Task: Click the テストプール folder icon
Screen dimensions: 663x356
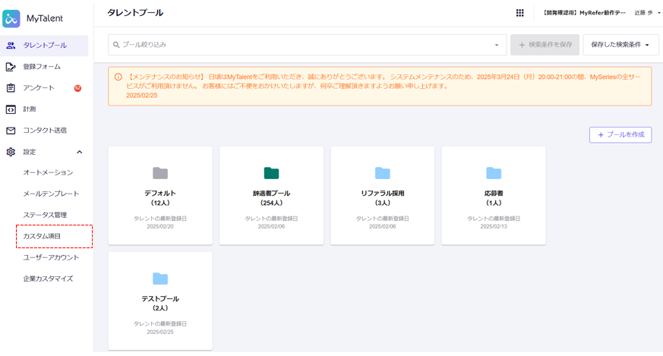Action: pos(160,279)
